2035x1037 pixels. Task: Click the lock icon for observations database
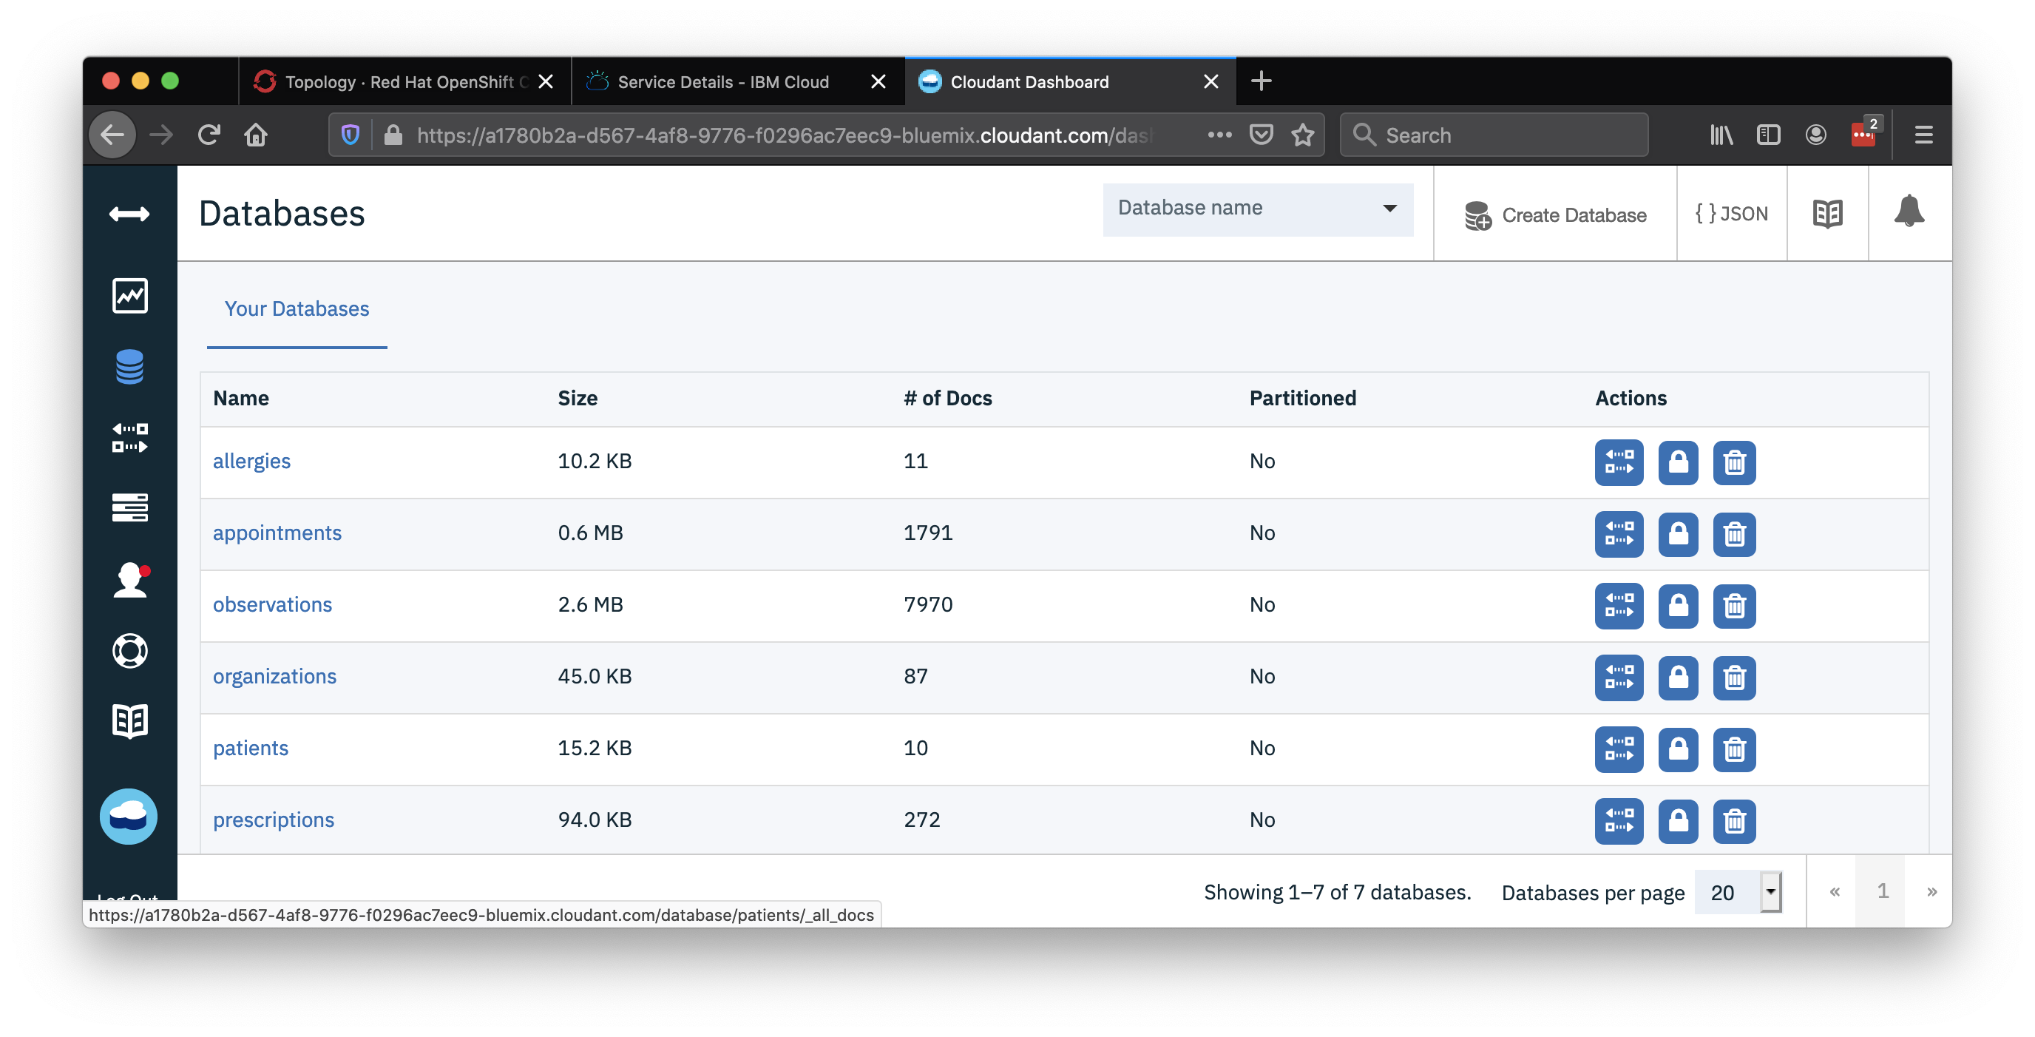click(x=1676, y=604)
